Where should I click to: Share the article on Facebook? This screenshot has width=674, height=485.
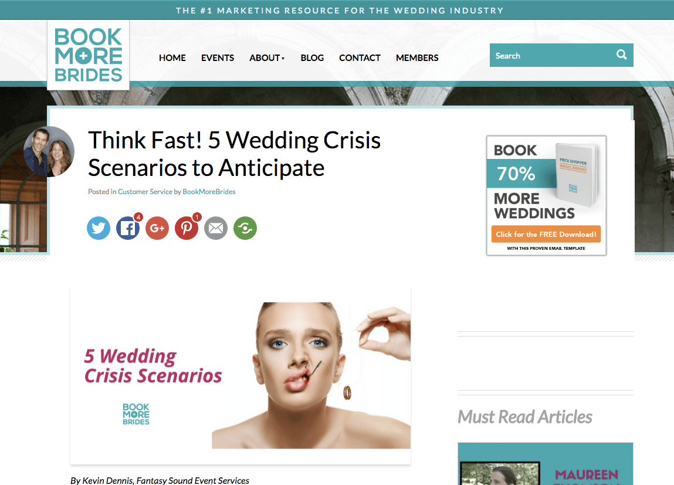click(x=128, y=228)
